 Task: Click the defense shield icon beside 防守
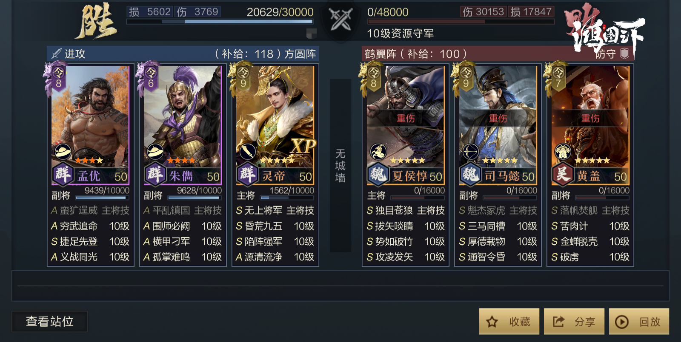click(x=625, y=54)
